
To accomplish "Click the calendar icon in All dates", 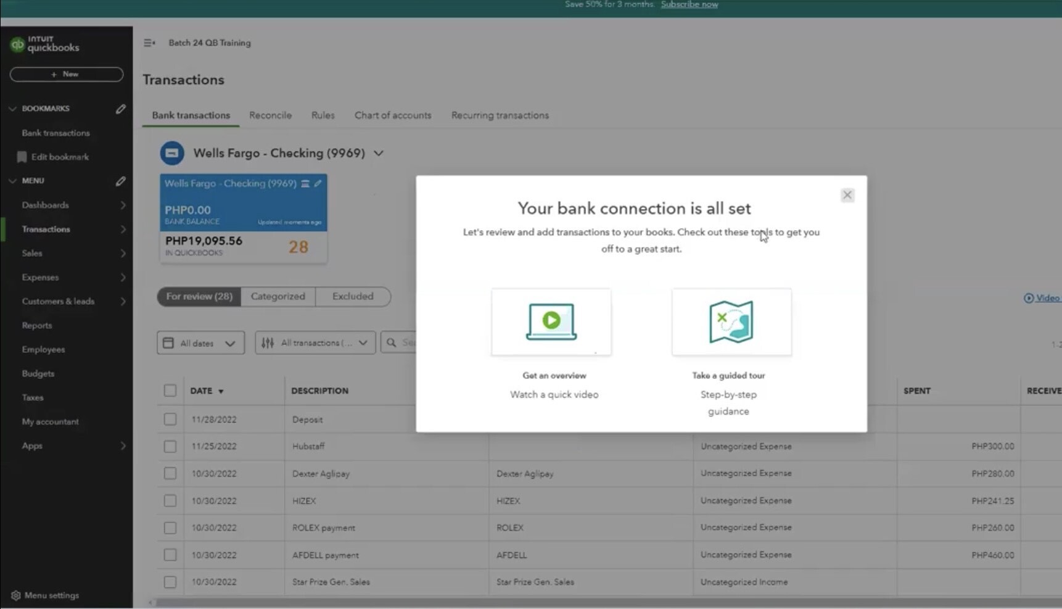I will [168, 342].
